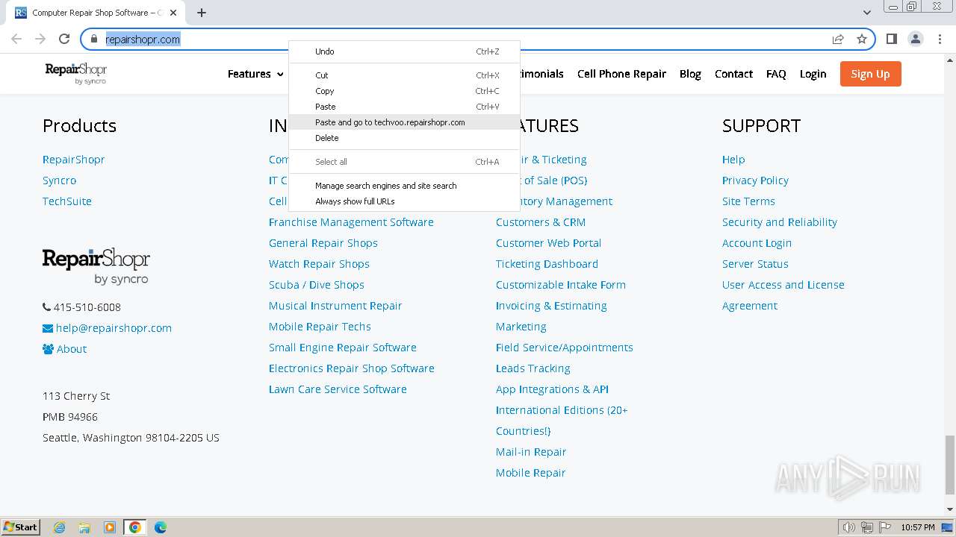This screenshot has width=956, height=537.
Task: Open the Contact navigation link
Action: click(x=733, y=74)
